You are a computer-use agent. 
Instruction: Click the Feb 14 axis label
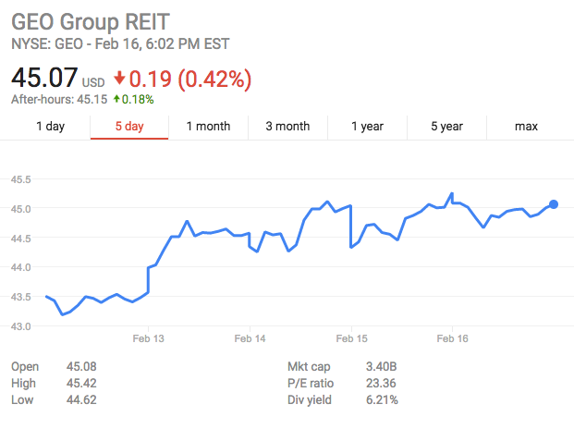[x=250, y=338]
